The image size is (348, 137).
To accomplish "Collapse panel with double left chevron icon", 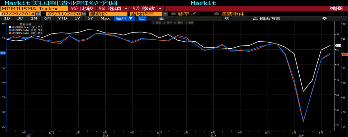I will [x=227, y=18].
